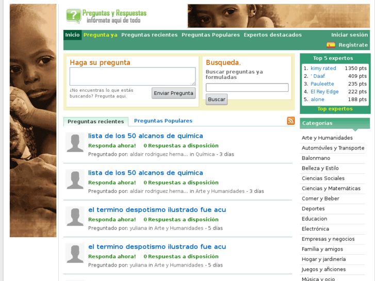Click the green question mark logo icon
The image size is (375, 281).
pos(73,16)
